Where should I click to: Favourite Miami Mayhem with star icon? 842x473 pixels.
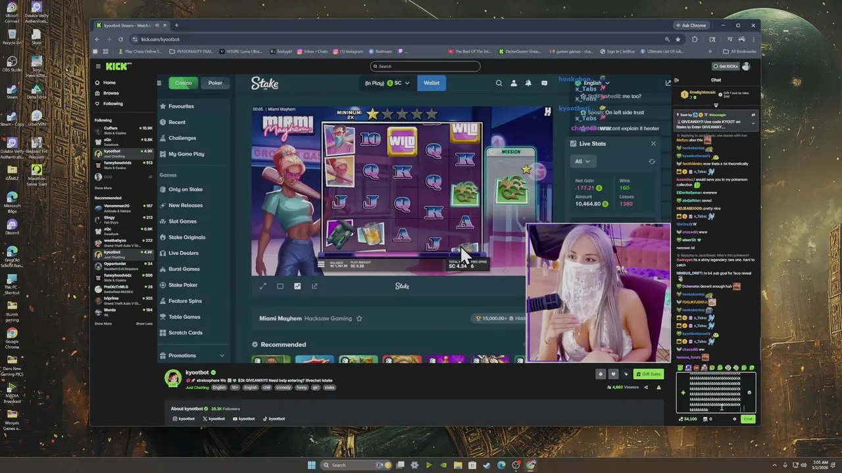[359, 319]
